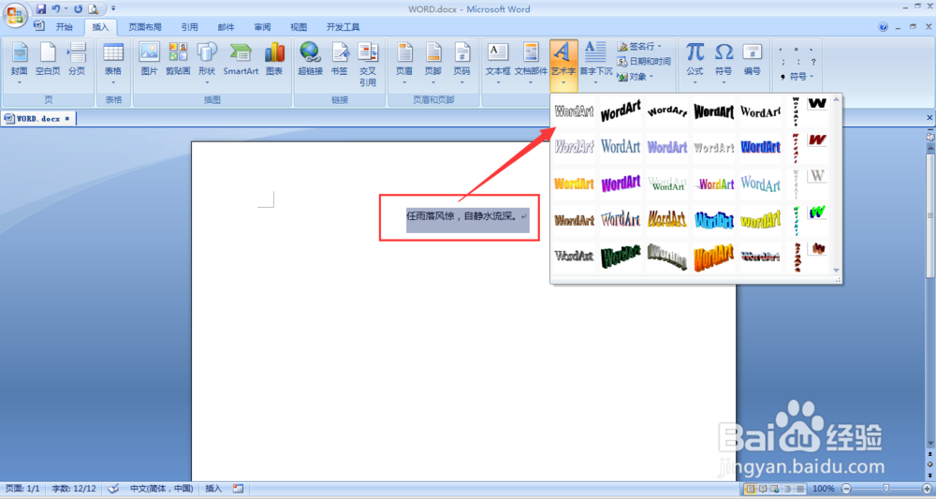The image size is (936, 499).
Task: Open Drop Cap (首字下沉) menu
Action: pos(595,65)
